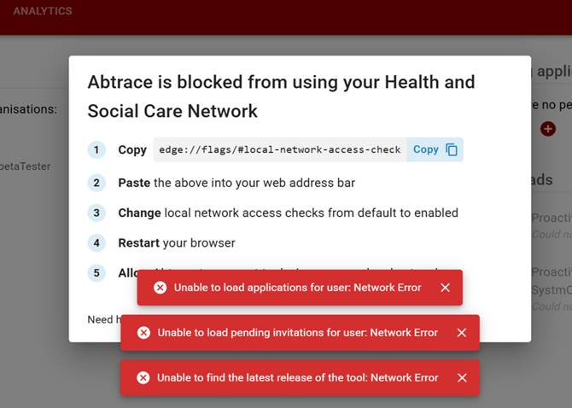Click the step 4 number badge next to Restart

[97, 242]
